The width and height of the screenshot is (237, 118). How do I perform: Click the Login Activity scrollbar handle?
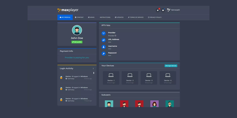pos(94,73)
